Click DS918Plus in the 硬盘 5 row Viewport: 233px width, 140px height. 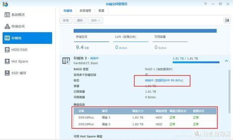pyautogui.click(x=86, y=124)
